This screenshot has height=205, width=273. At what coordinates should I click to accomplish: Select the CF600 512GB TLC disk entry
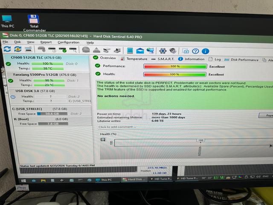(x=46, y=63)
